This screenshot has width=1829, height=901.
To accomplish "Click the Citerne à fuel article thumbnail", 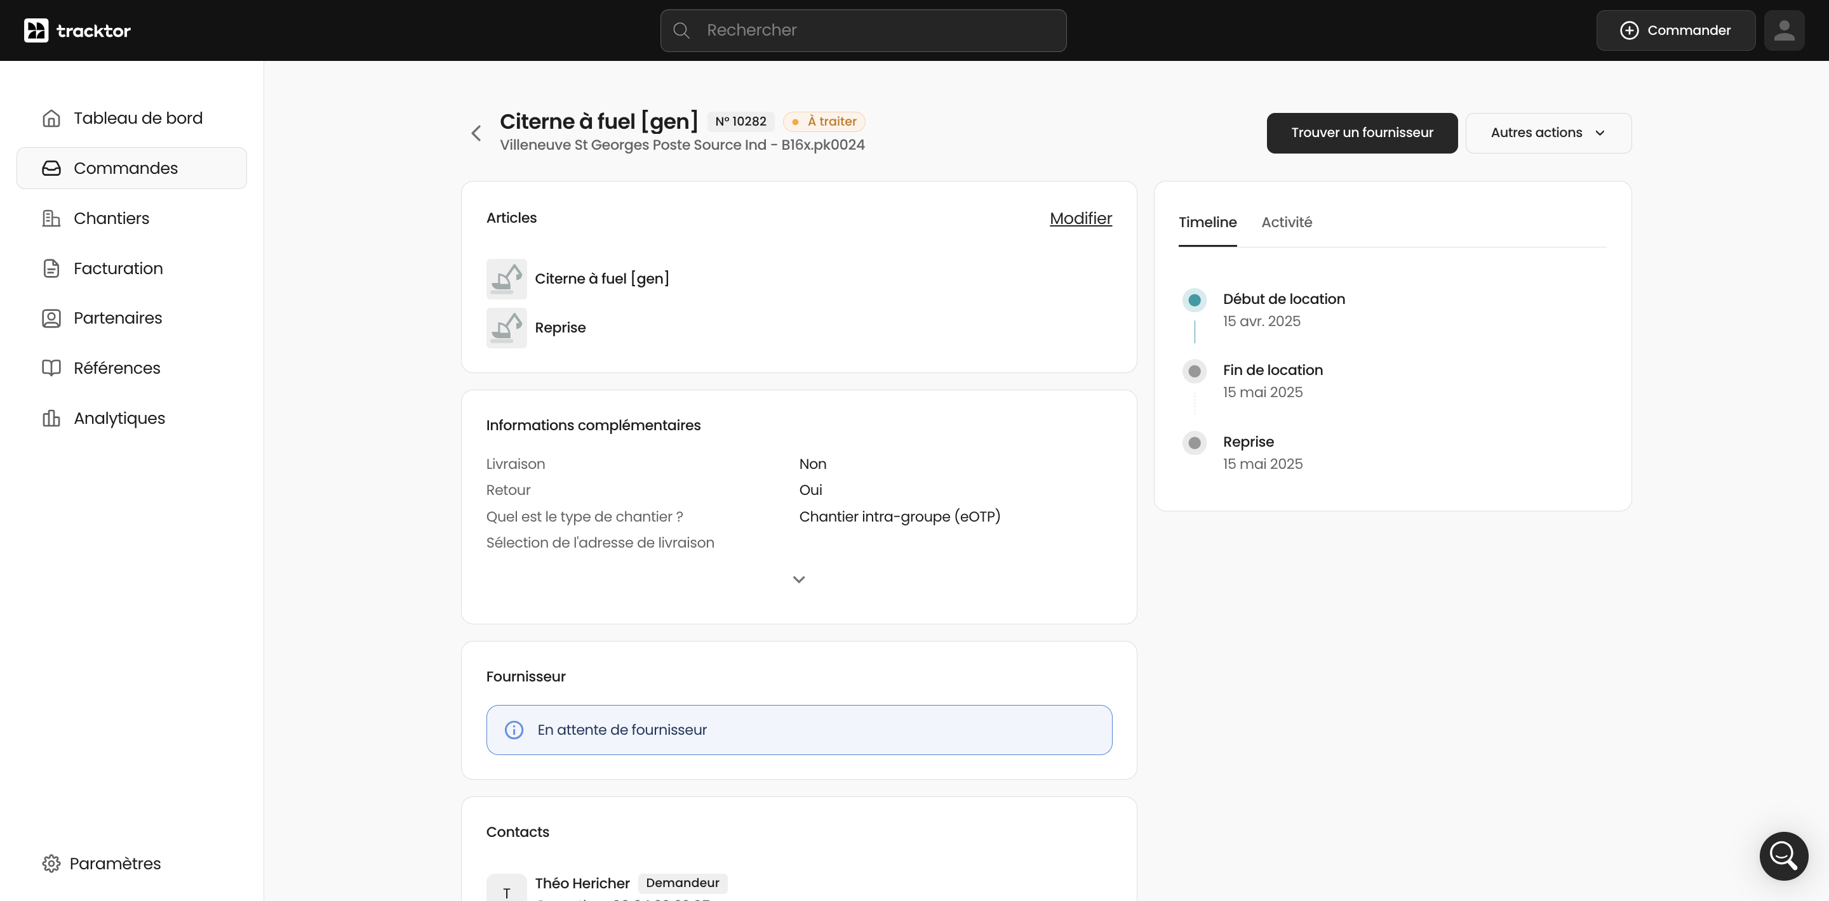I will pos(506,279).
